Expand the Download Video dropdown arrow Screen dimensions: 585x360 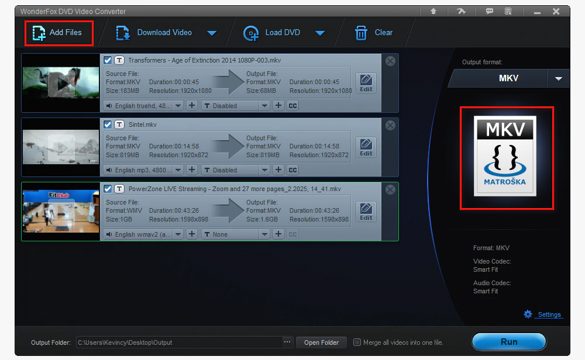coord(212,33)
